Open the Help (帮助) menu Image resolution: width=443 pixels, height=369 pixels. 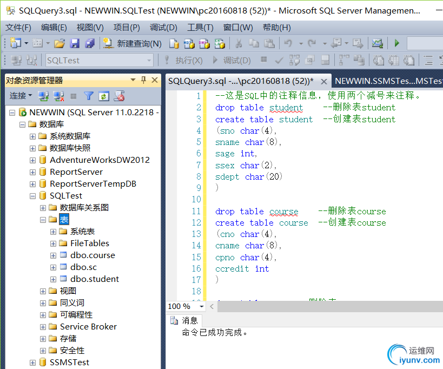click(276, 28)
